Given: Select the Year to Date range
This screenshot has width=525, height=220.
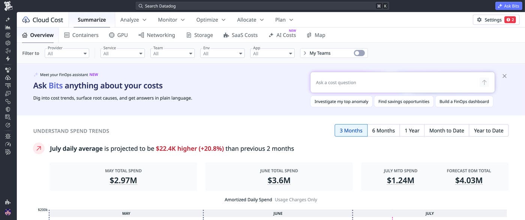Looking at the screenshot, I should tap(489, 130).
